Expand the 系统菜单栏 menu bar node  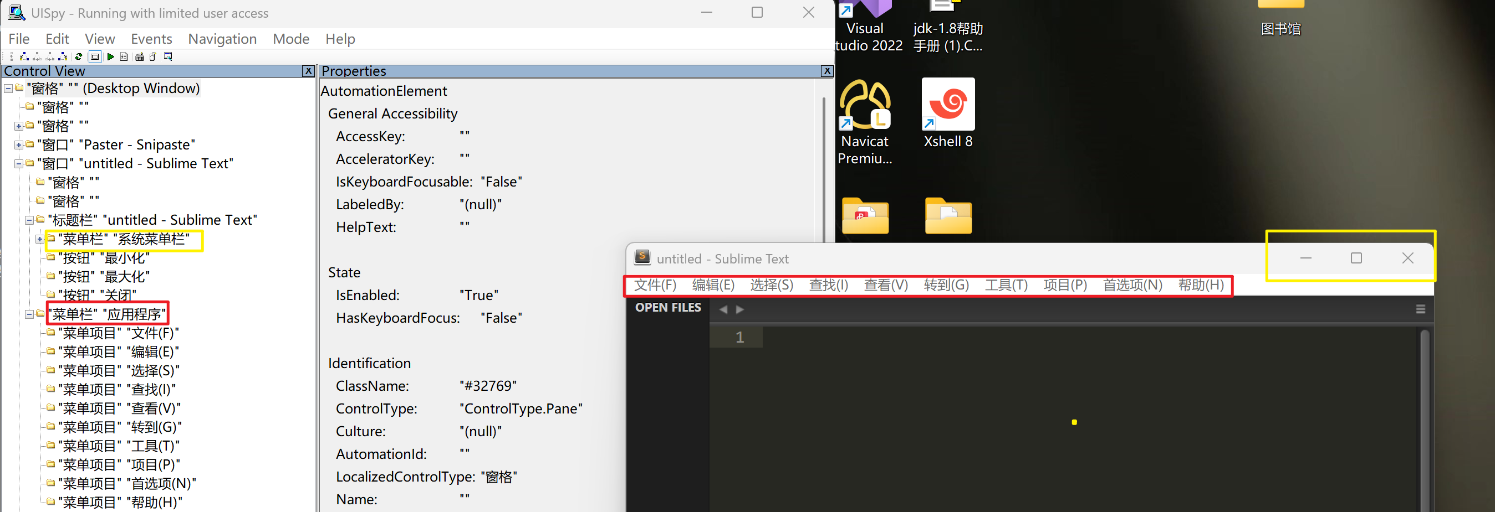pyautogui.click(x=39, y=239)
